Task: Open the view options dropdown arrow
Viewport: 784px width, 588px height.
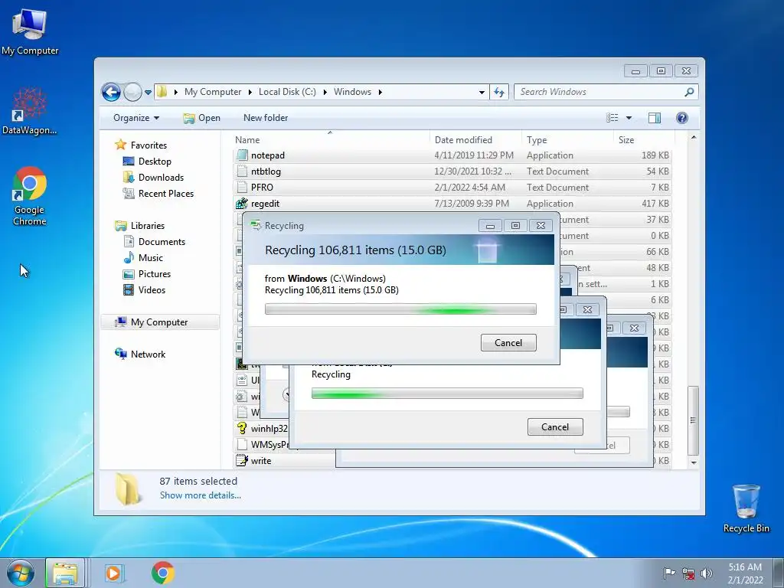Action: 629,118
